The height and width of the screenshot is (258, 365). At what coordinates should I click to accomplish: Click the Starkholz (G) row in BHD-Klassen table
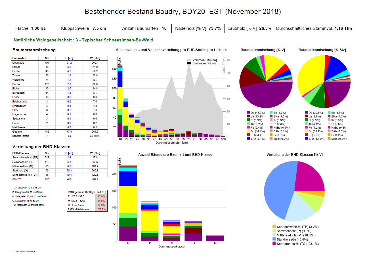pos(60,171)
